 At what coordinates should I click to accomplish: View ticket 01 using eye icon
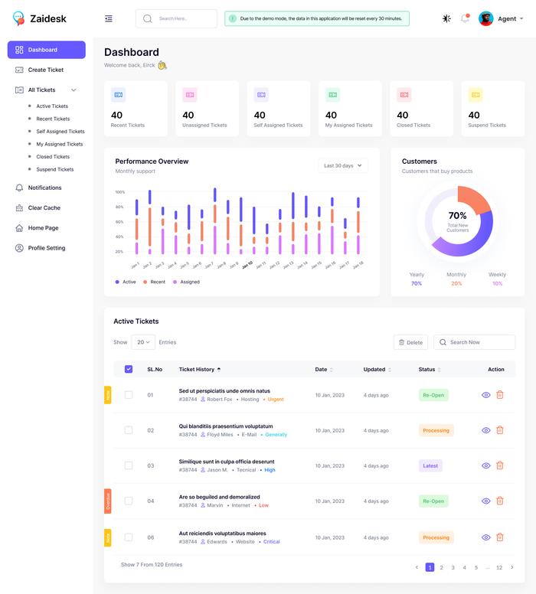[485, 395]
